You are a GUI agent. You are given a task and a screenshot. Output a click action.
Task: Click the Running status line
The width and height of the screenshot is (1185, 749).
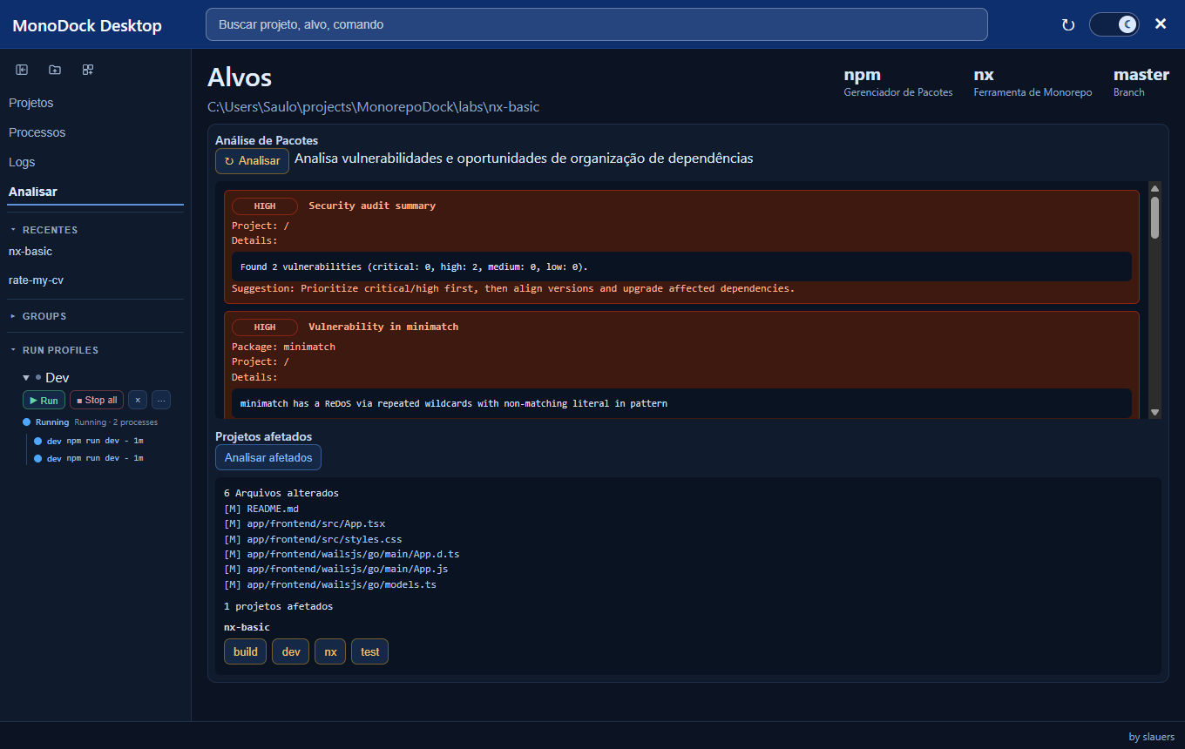point(91,422)
